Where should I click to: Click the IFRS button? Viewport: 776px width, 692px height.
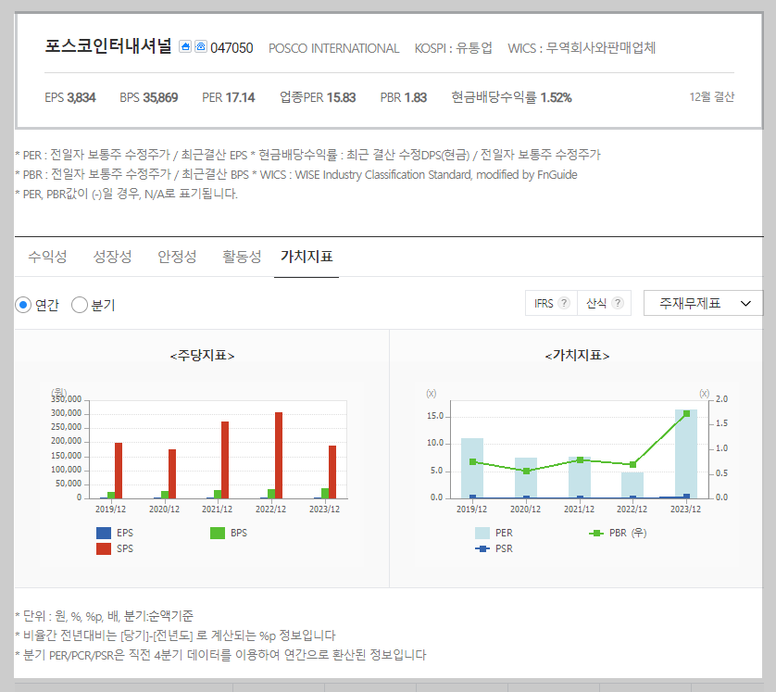pyautogui.click(x=551, y=303)
